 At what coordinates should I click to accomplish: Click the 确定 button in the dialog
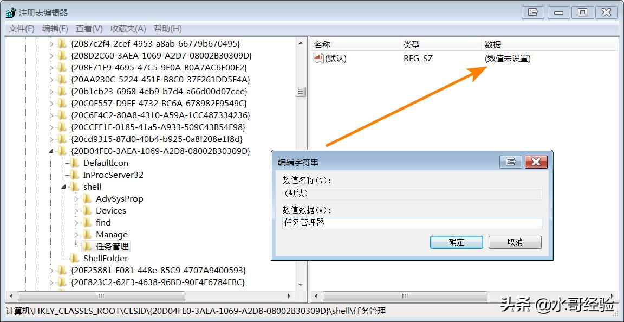(x=456, y=242)
